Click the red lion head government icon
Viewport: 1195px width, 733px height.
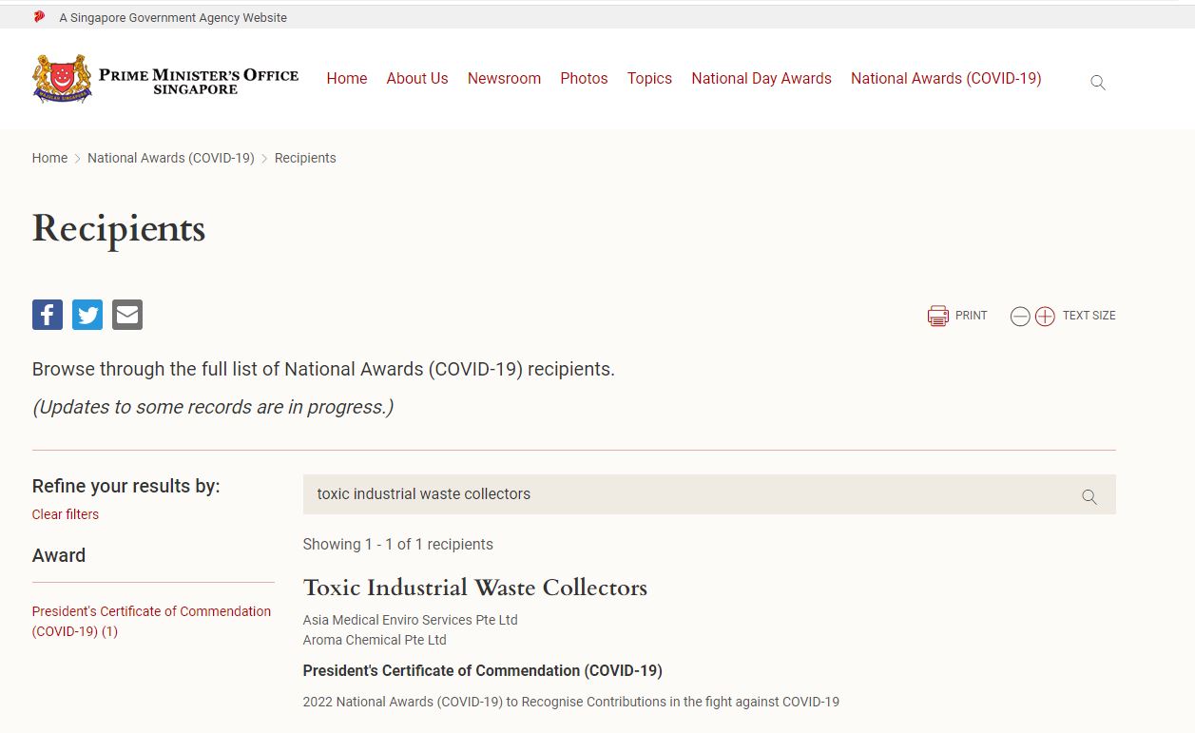click(x=39, y=17)
